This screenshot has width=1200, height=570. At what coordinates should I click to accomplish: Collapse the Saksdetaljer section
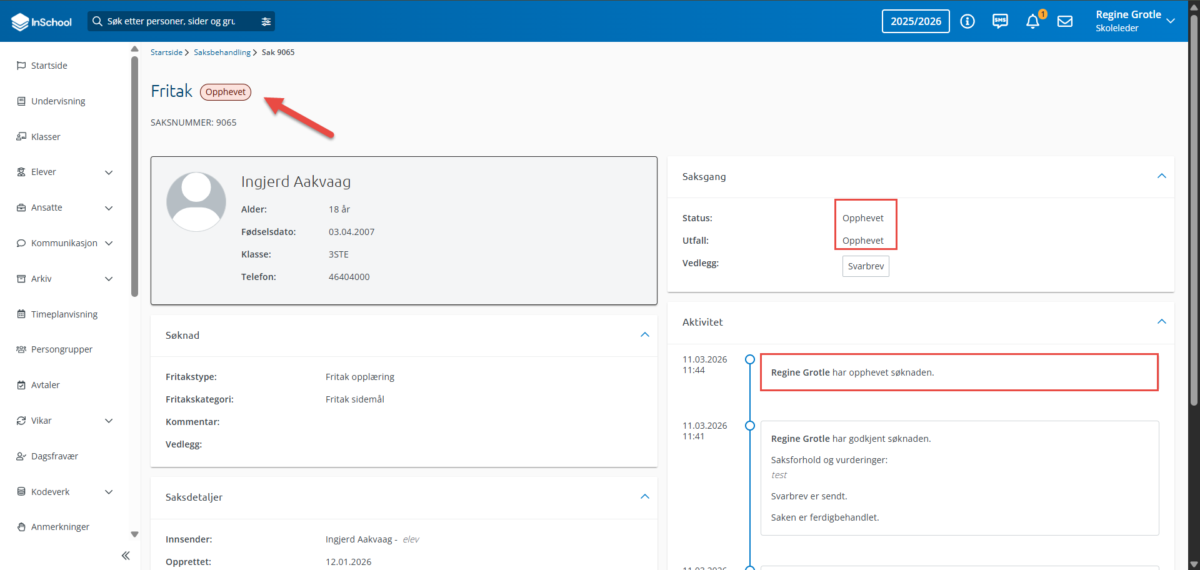click(645, 497)
